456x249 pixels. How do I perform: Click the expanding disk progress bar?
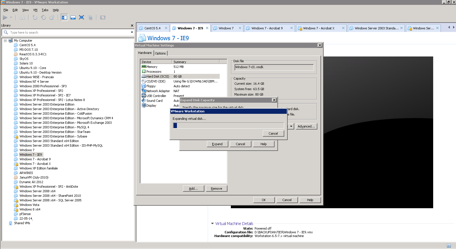(x=228, y=125)
